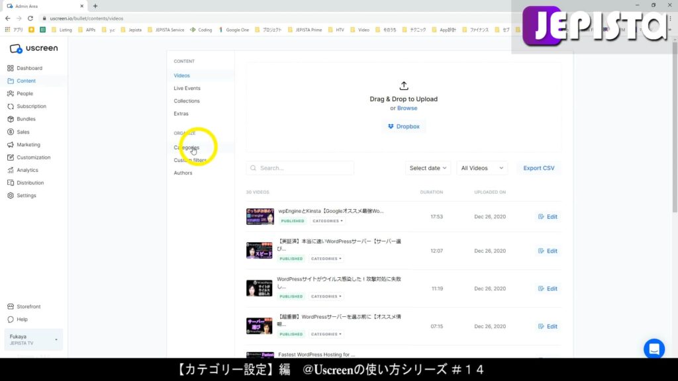This screenshot has height=381, width=678.
Task: Open the Coding bookmark
Action: (201, 30)
